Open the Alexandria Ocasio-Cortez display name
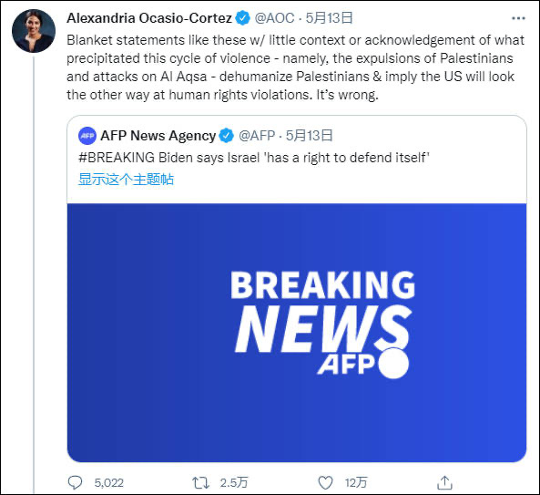Viewport: 540px width, 495px height. tap(149, 18)
